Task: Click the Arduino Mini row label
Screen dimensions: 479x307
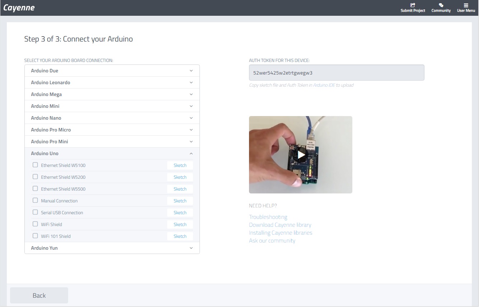Action: 45,106
